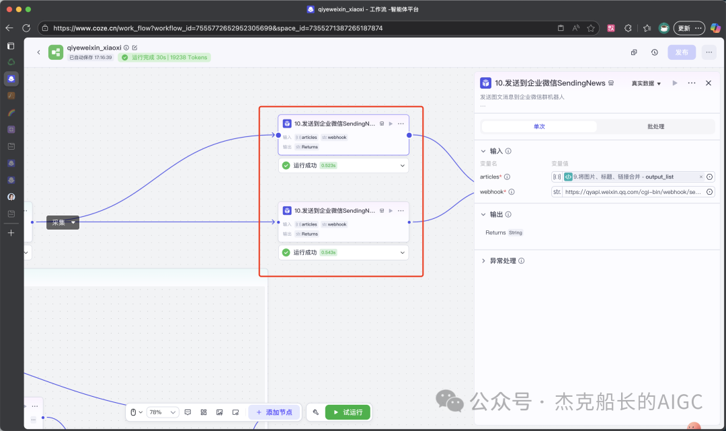Show the info tooltip beside 输出

coord(508,215)
